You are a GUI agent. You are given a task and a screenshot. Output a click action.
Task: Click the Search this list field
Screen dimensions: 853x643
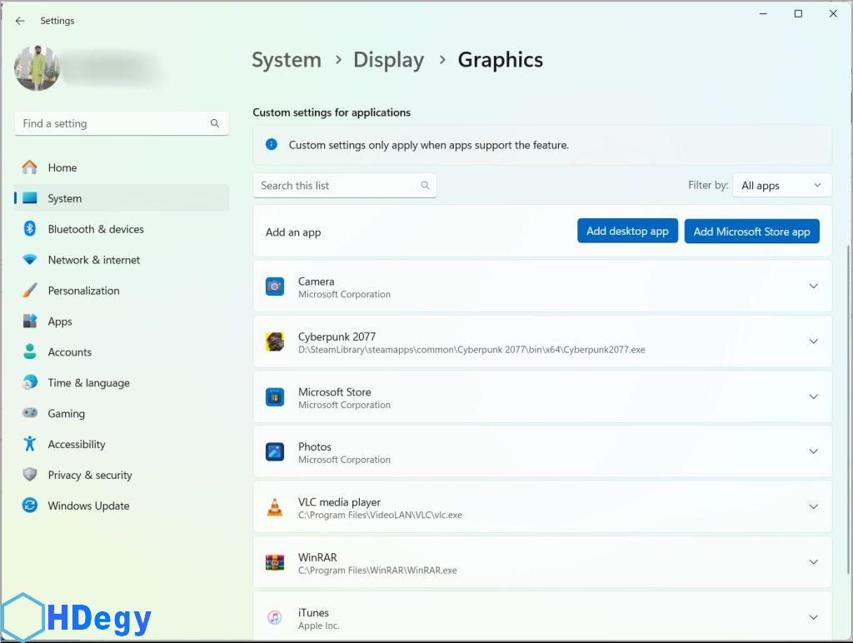[337, 186]
